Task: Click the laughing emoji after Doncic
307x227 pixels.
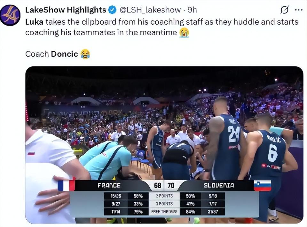Action: [85, 54]
